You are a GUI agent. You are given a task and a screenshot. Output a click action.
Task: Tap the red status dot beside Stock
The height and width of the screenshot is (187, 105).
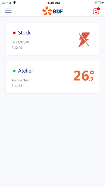pyautogui.click(x=14, y=33)
